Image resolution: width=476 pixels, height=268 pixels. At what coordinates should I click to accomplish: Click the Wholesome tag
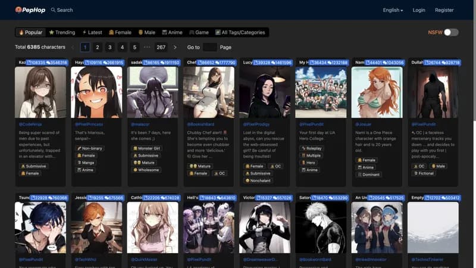tap(146, 170)
